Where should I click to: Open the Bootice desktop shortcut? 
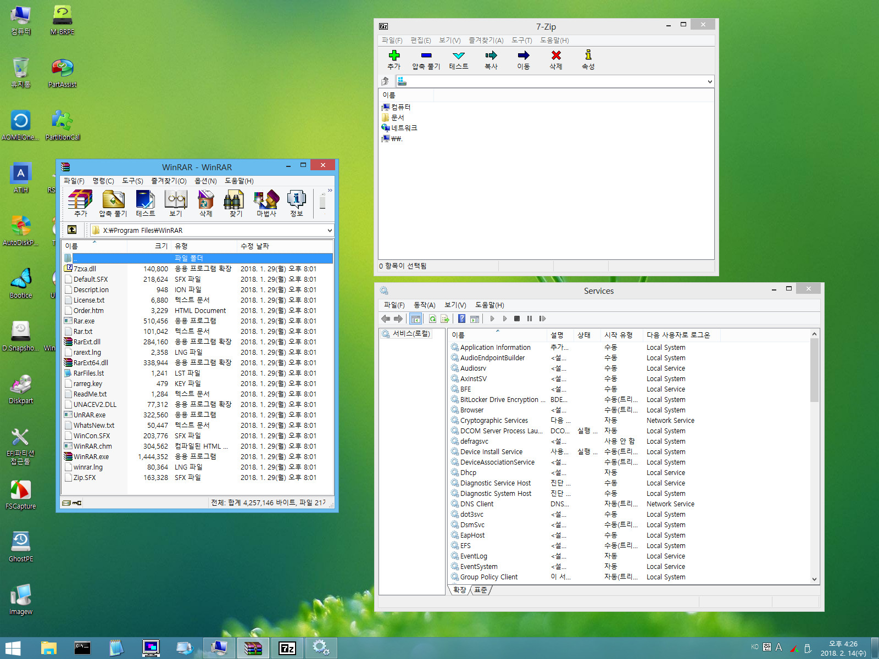click(21, 283)
